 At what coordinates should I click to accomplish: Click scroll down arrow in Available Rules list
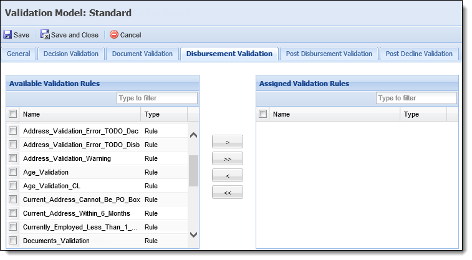(x=193, y=234)
